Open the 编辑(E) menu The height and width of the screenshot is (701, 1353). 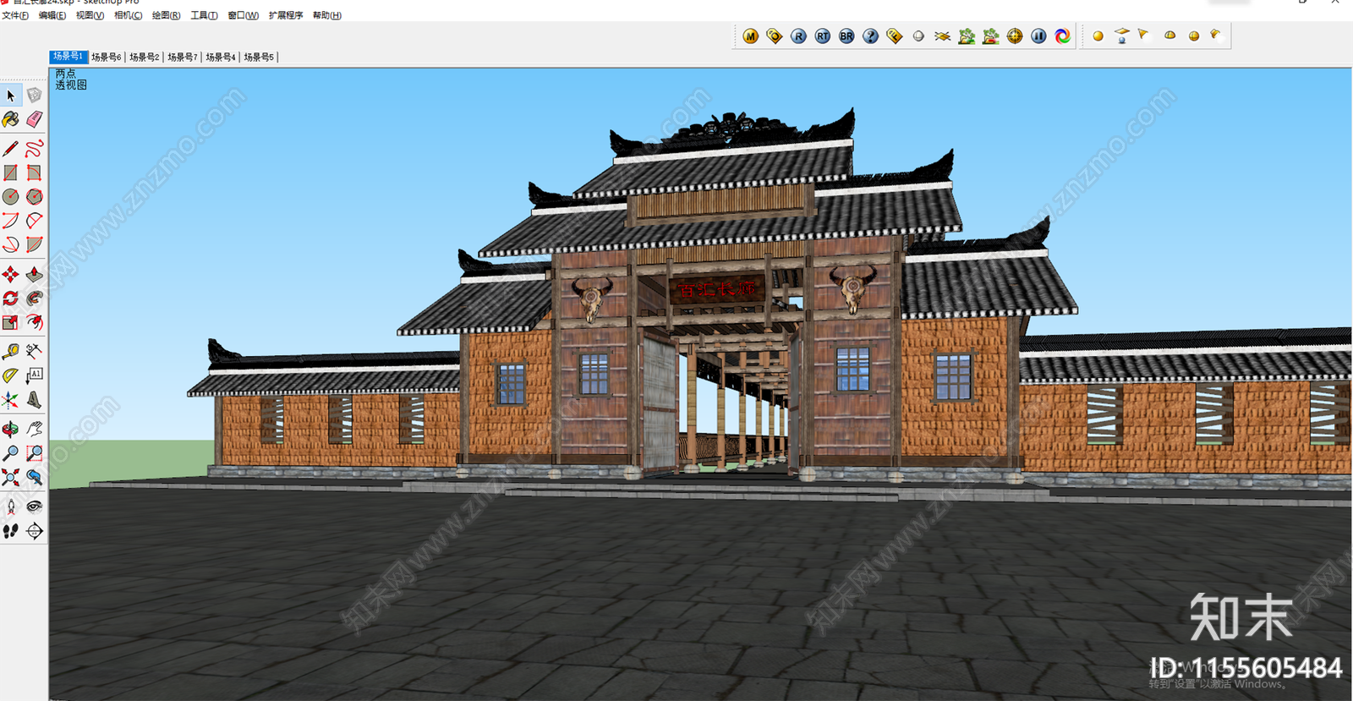pyautogui.click(x=52, y=15)
